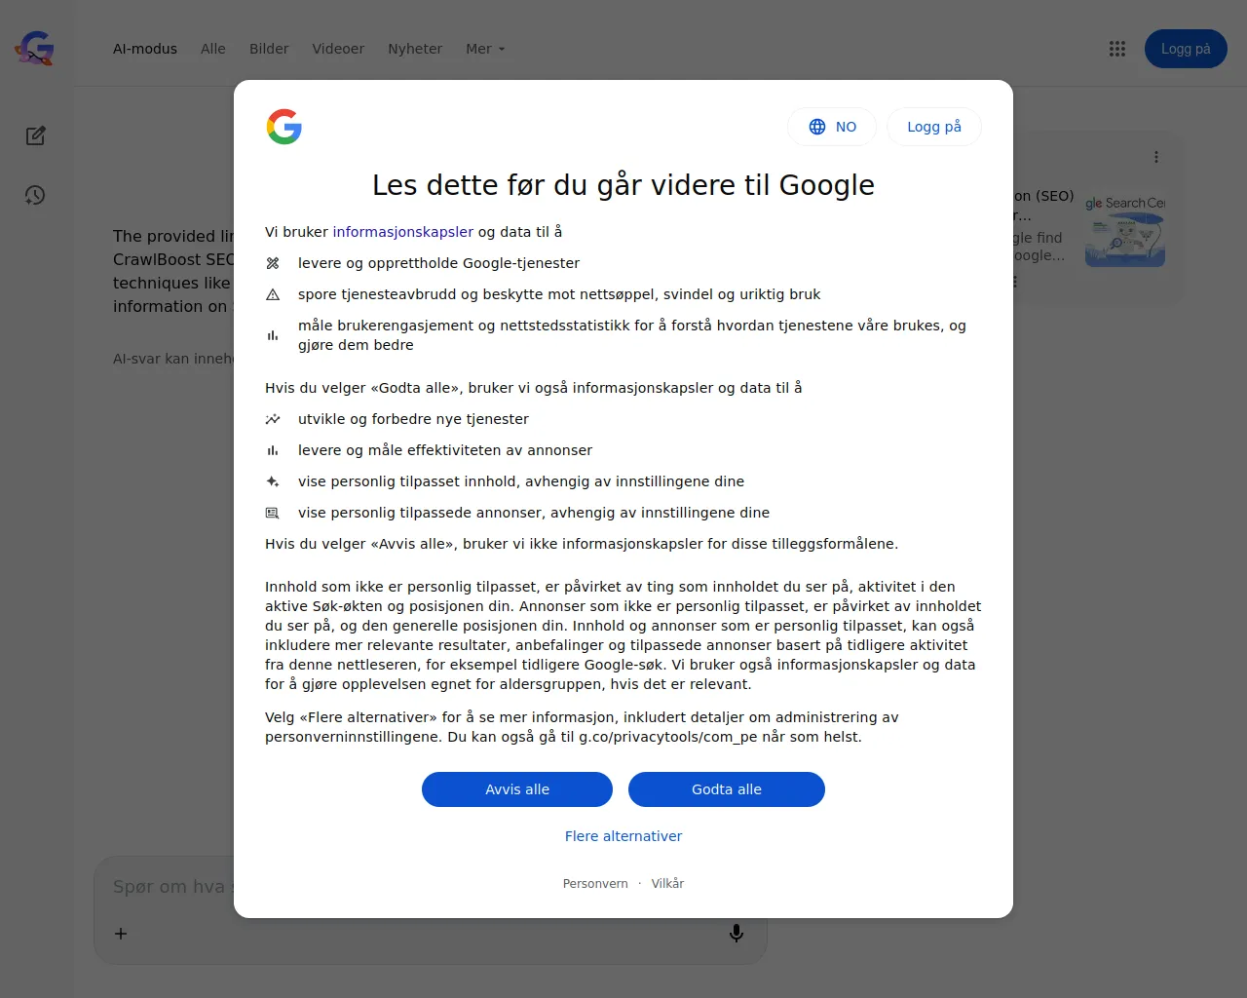The width and height of the screenshot is (1247, 998).
Task: Click the Google G logo in dialog
Action: click(284, 127)
